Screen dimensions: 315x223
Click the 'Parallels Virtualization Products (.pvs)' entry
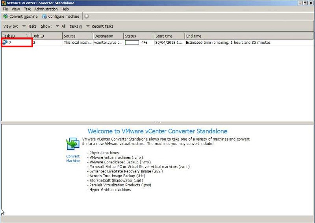pyautogui.click(x=120, y=185)
